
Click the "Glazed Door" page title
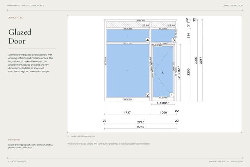coord(20,36)
